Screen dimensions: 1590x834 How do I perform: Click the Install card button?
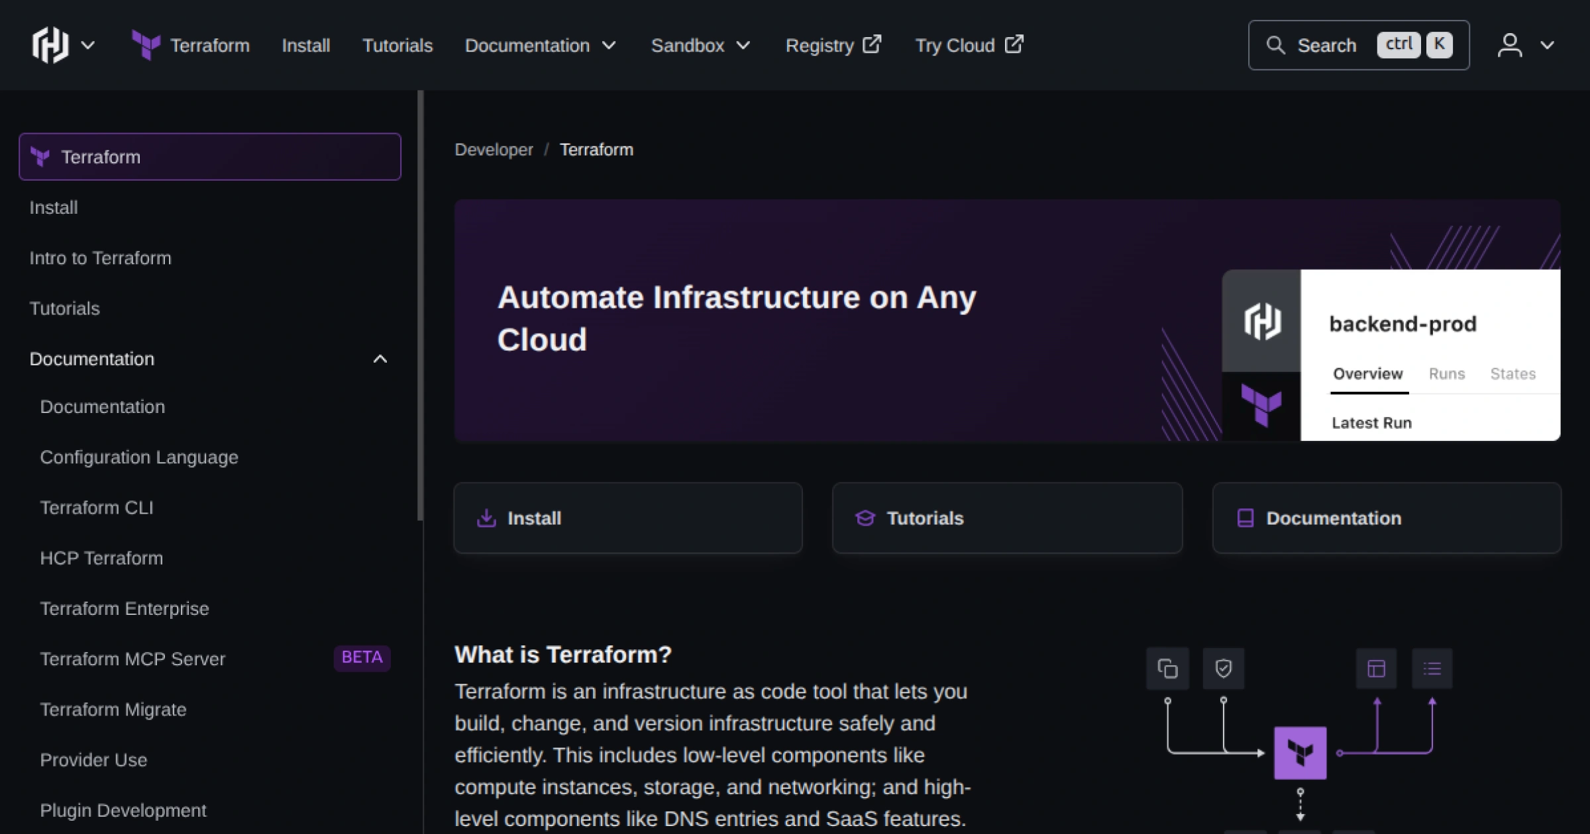click(x=628, y=518)
